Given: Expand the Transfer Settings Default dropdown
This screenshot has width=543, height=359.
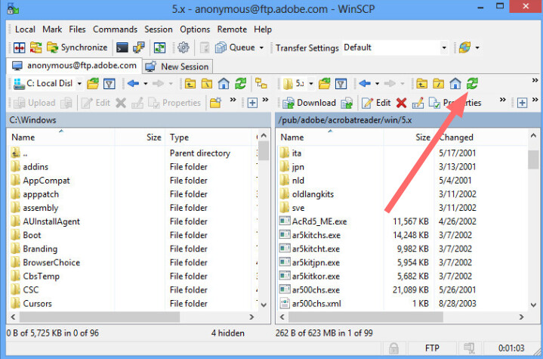Looking at the screenshot, I should point(444,48).
